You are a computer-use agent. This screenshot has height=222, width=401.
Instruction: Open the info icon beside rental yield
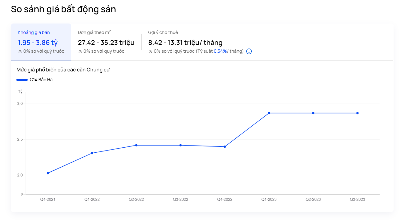click(249, 51)
